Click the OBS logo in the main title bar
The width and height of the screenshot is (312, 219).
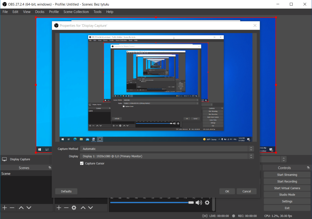[x=4, y=4]
